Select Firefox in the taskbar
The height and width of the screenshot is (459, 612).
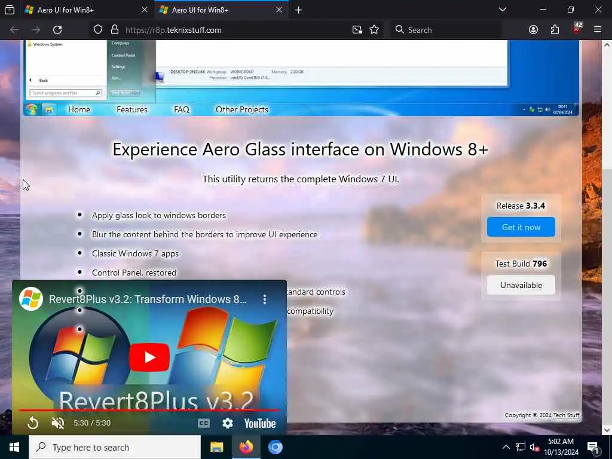(246, 447)
